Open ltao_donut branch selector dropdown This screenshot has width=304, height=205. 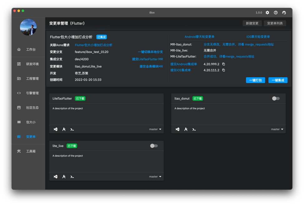pos(277,129)
